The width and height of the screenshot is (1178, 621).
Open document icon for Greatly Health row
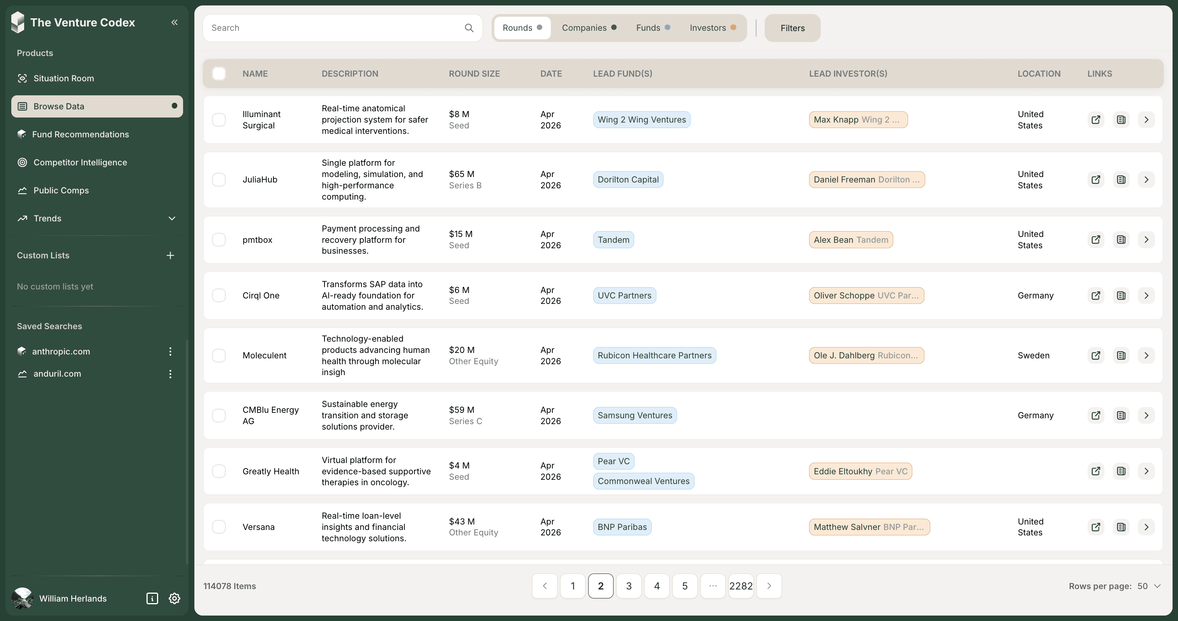tap(1121, 471)
